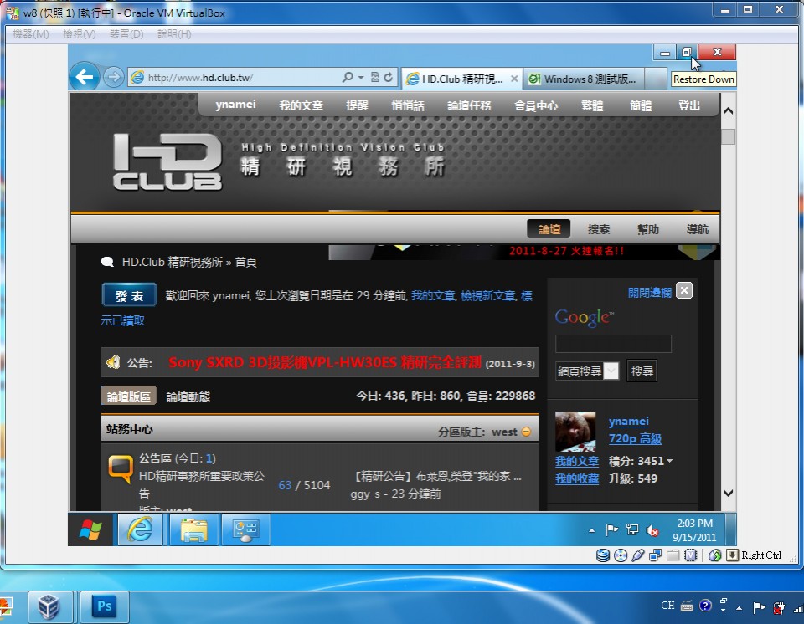Click the page scrollbar down arrow
Viewport: 804px width, 624px height.
(x=728, y=493)
